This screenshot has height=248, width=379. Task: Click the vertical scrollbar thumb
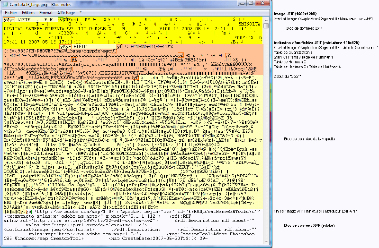coord(266,26)
